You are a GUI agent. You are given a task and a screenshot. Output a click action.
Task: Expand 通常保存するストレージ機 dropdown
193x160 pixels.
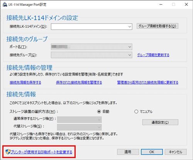pos(80,120)
